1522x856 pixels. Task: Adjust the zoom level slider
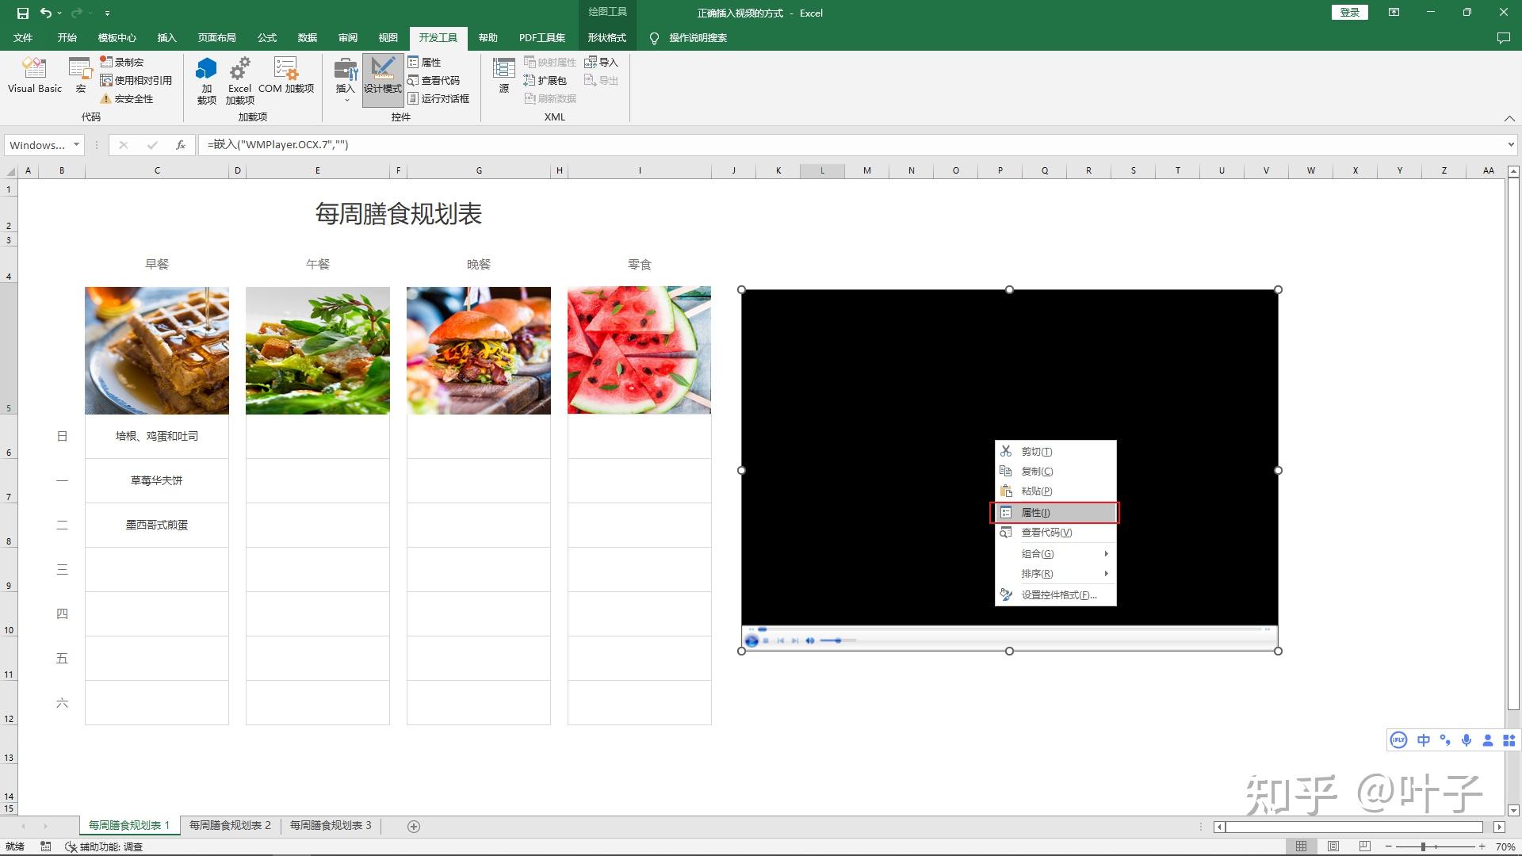(x=1424, y=846)
